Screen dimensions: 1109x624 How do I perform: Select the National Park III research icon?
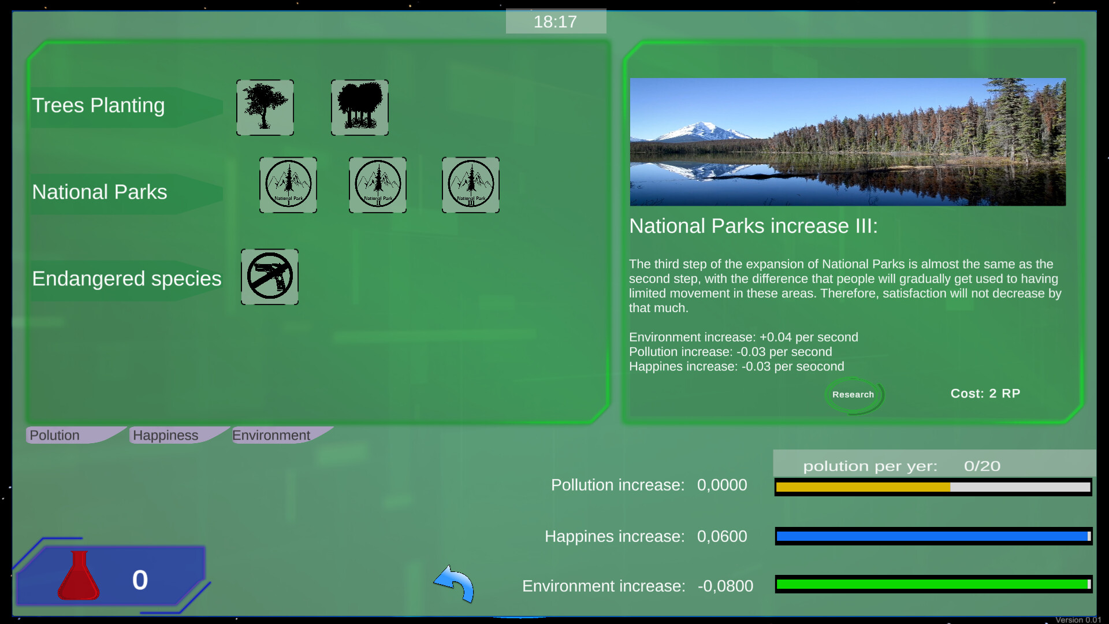470,185
